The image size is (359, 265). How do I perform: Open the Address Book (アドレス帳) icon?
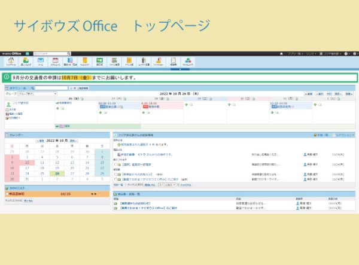[129, 62]
